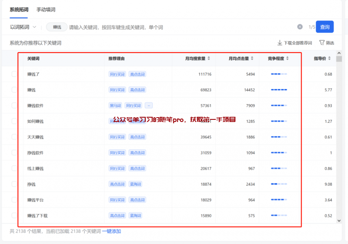Expand the more-tags ellipsis in the 赚钱软件 row
The image size is (348, 244).
click(x=149, y=106)
